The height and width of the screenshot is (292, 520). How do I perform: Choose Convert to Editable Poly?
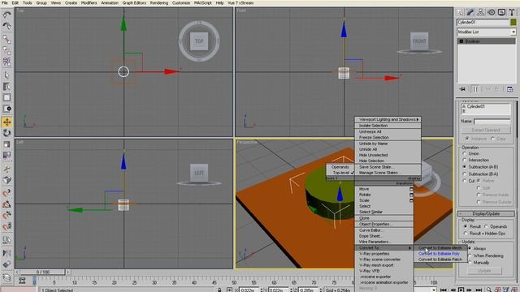(439, 254)
